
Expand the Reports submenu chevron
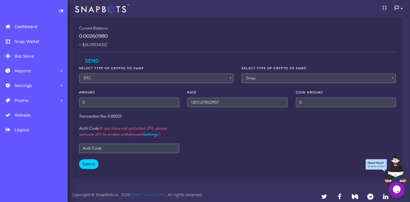point(61,71)
